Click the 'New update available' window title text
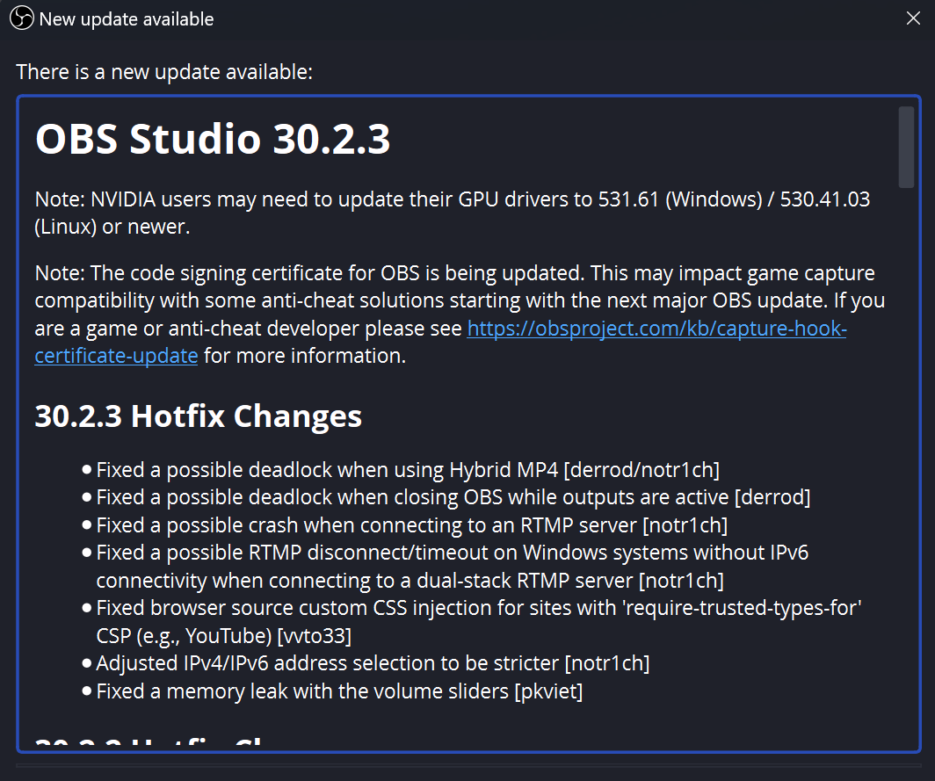Screen dimensions: 935x781 coord(127,18)
